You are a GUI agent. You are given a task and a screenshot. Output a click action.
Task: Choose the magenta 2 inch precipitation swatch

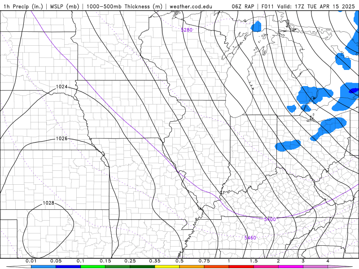point(290,267)
